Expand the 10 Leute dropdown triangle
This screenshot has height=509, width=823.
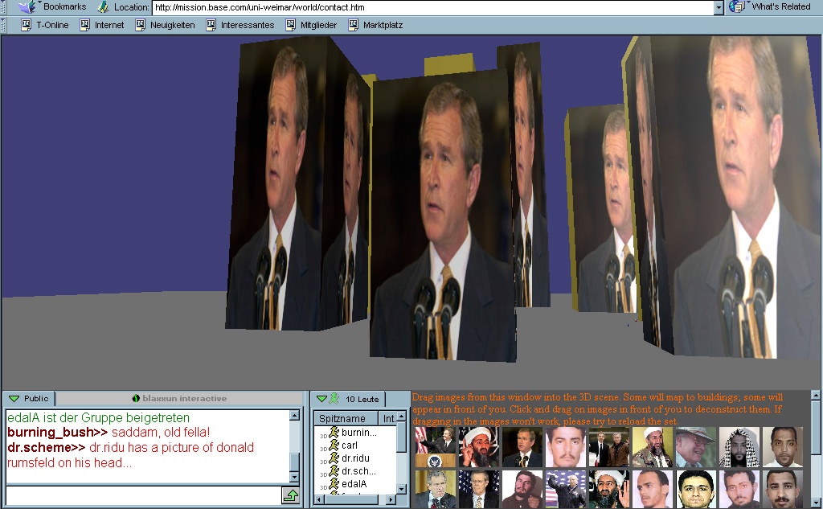(x=322, y=399)
